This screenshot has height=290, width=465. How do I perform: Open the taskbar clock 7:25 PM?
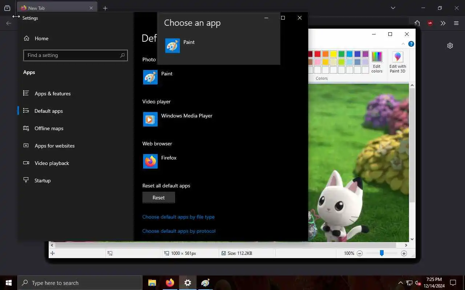[434, 283]
